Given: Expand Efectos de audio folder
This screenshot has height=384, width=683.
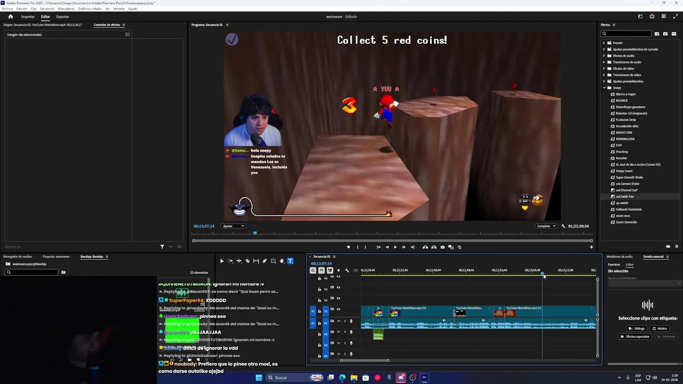Looking at the screenshot, I should (604, 55).
